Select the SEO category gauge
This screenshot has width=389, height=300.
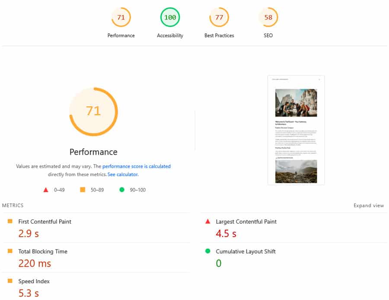[x=268, y=17]
